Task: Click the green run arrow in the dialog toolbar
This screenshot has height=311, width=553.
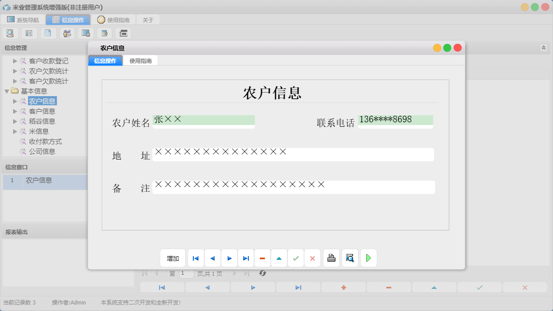Action: [368, 258]
